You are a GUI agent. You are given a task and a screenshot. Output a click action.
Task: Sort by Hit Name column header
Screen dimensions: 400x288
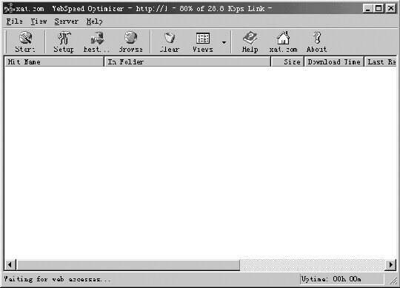tap(54, 62)
